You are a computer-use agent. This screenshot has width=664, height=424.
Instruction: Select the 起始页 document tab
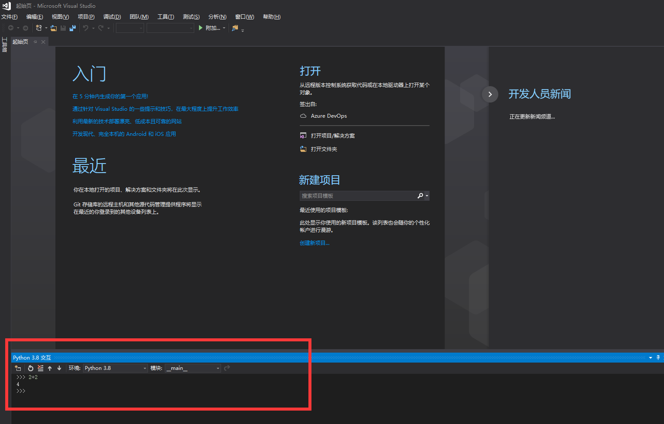pyautogui.click(x=20, y=42)
